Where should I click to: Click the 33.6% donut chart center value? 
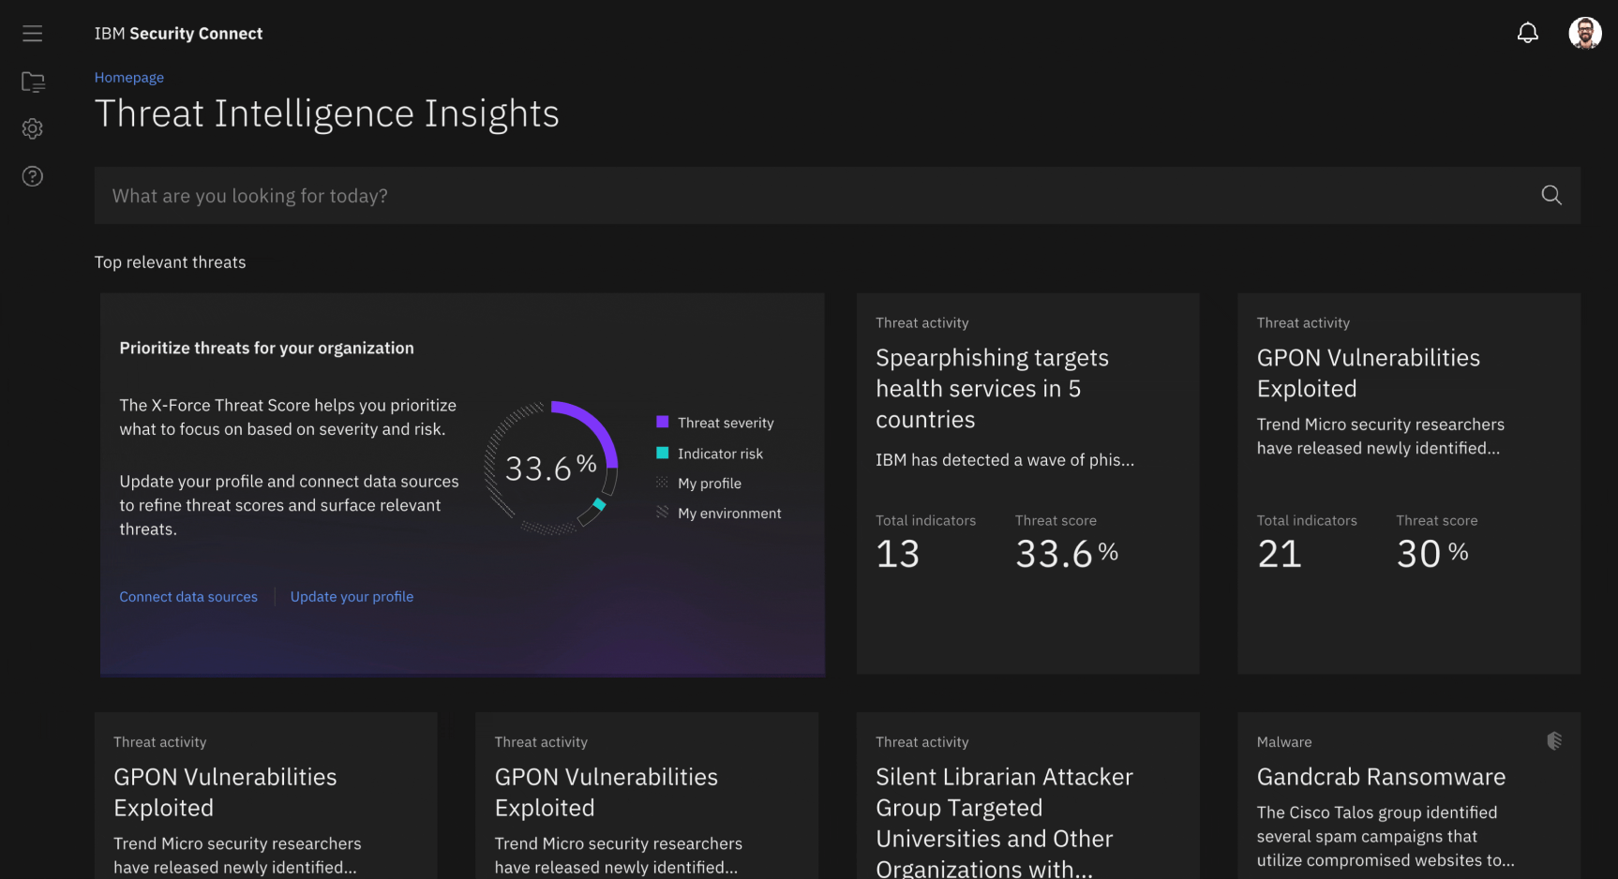(x=550, y=468)
